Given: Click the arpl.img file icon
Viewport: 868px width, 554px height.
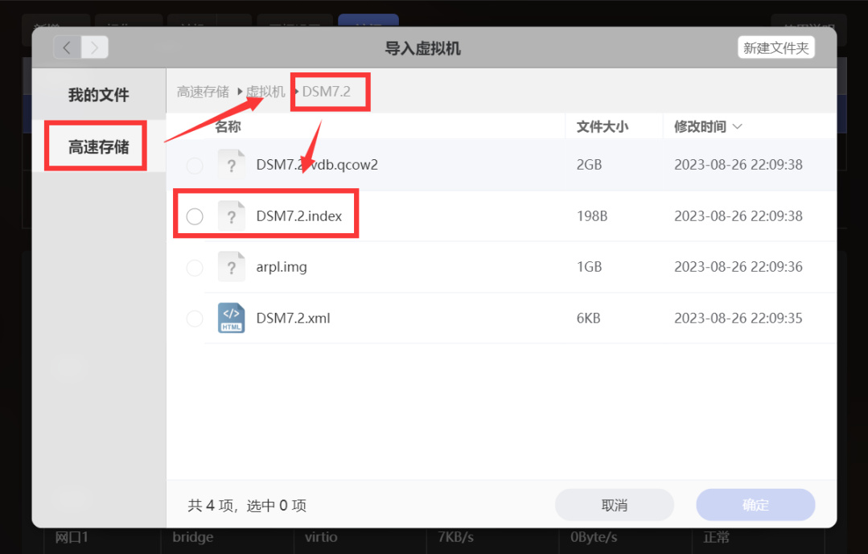Looking at the screenshot, I should pyautogui.click(x=232, y=267).
